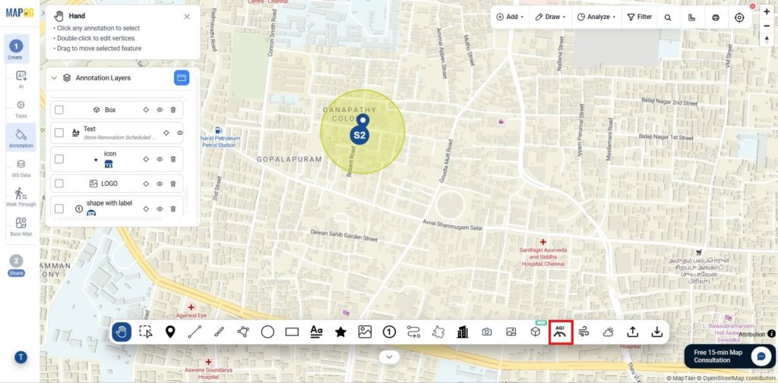Open the blue folder button in Annotation Layers

pos(182,78)
